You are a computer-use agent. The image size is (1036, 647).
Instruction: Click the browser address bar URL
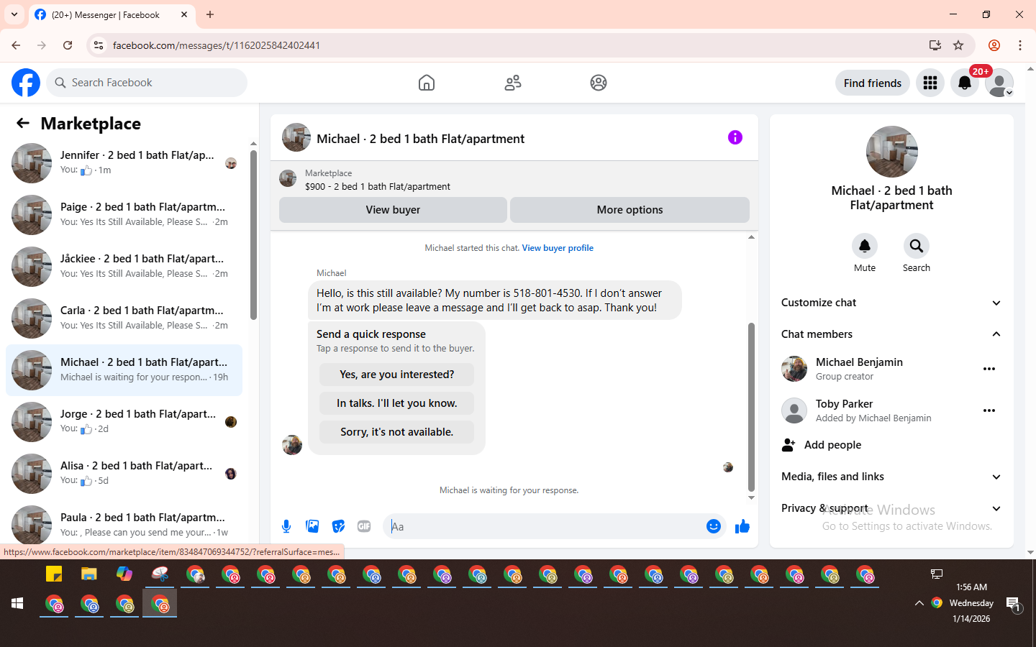tap(216, 45)
